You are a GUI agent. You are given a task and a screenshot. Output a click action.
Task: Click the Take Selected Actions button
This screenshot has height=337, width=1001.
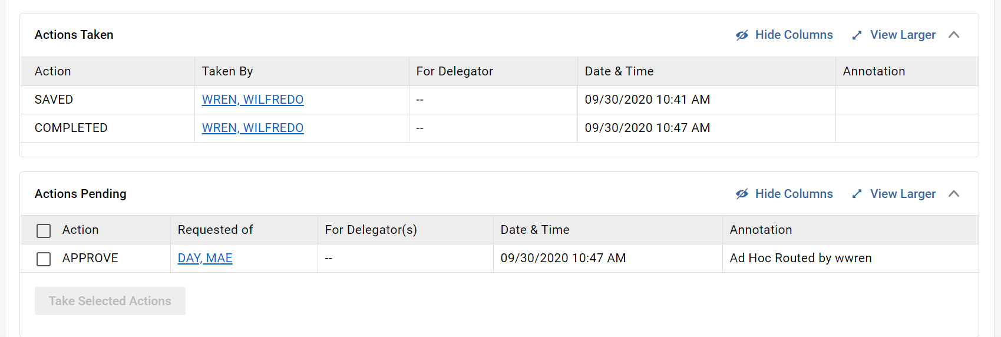pyautogui.click(x=110, y=301)
